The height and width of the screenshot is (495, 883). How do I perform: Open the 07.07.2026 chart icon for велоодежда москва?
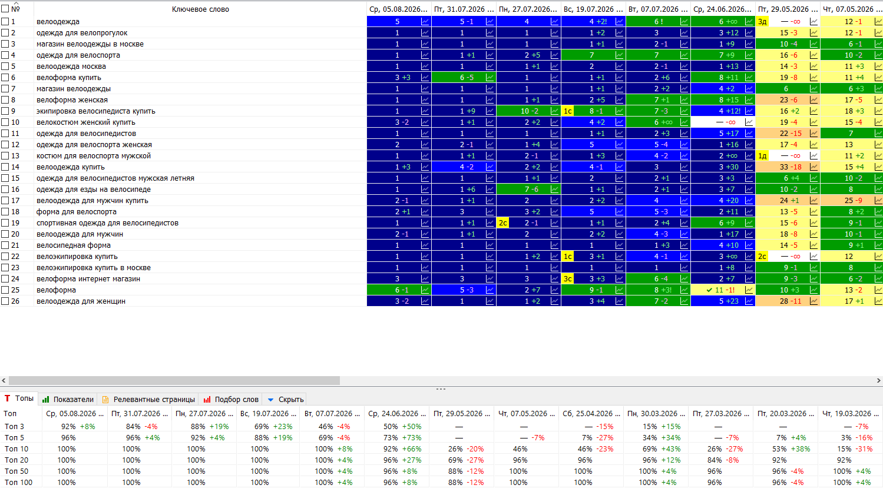click(x=684, y=66)
